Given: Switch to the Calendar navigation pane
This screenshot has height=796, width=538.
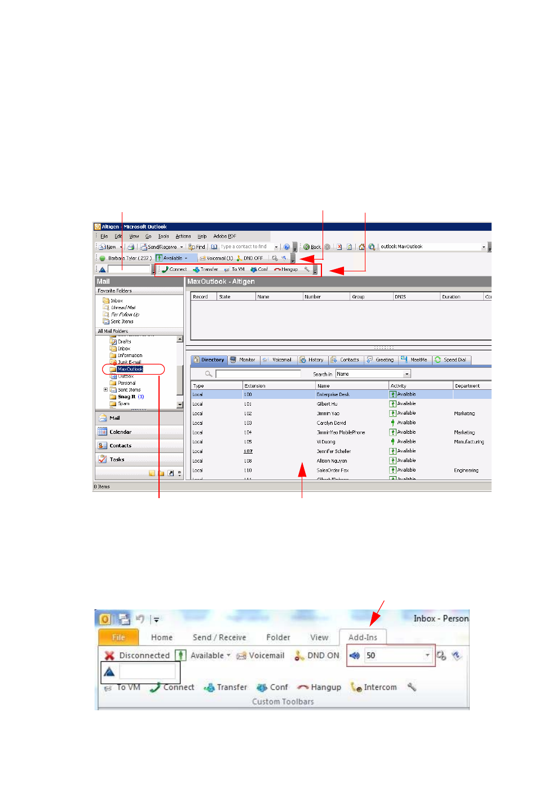Looking at the screenshot, I should 139,432.
